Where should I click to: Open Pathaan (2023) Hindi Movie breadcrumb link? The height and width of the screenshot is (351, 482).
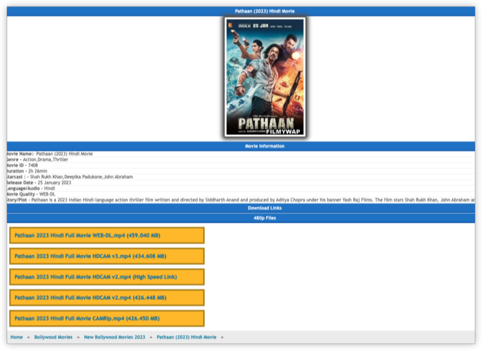(187, 337)
